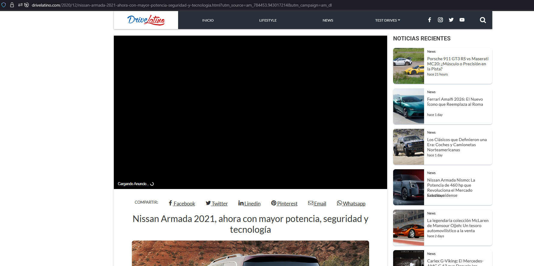This screenshot has height=266, width=534.
Task: Click the browser address bar URL
Action: [182, 5]
